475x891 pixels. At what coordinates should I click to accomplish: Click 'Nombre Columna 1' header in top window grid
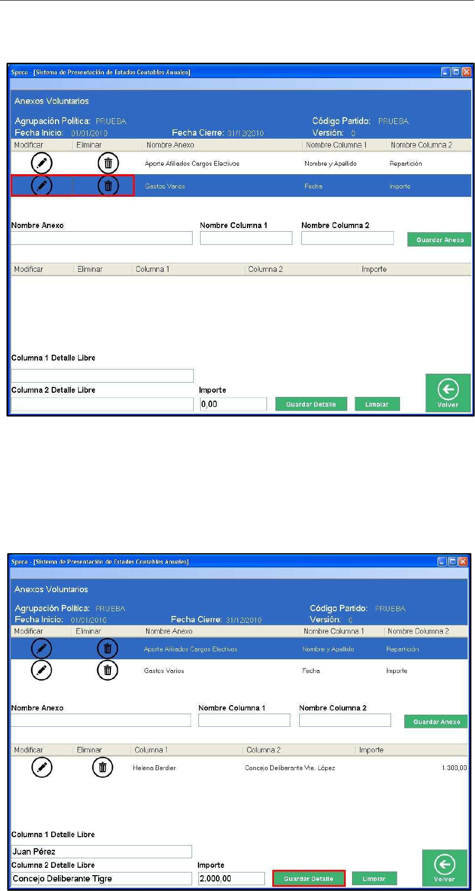pos(336,145)
